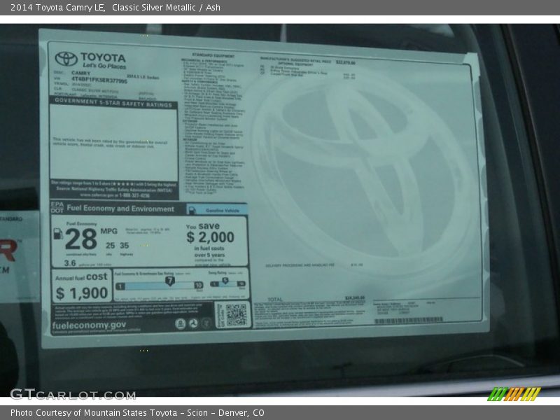The height and width of the screenshot is (420, 560).
Task: Click the highway MPG value '35'
Action: click(125, 246)
